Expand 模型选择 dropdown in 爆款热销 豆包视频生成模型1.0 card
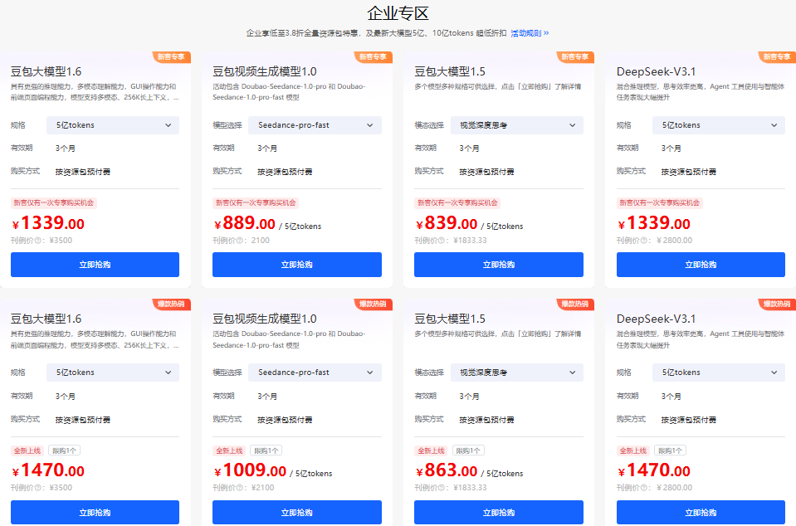796x526 pixels. pos(315,373)
